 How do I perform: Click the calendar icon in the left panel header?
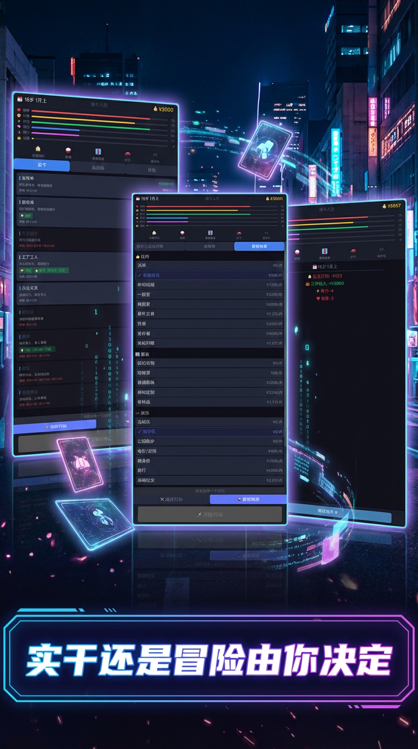[20, 100]
